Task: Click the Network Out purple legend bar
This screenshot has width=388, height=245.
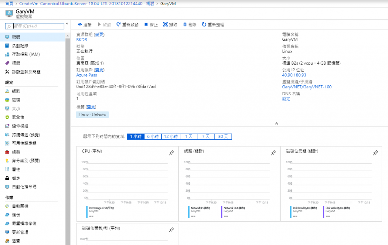Action: point(221,212)
